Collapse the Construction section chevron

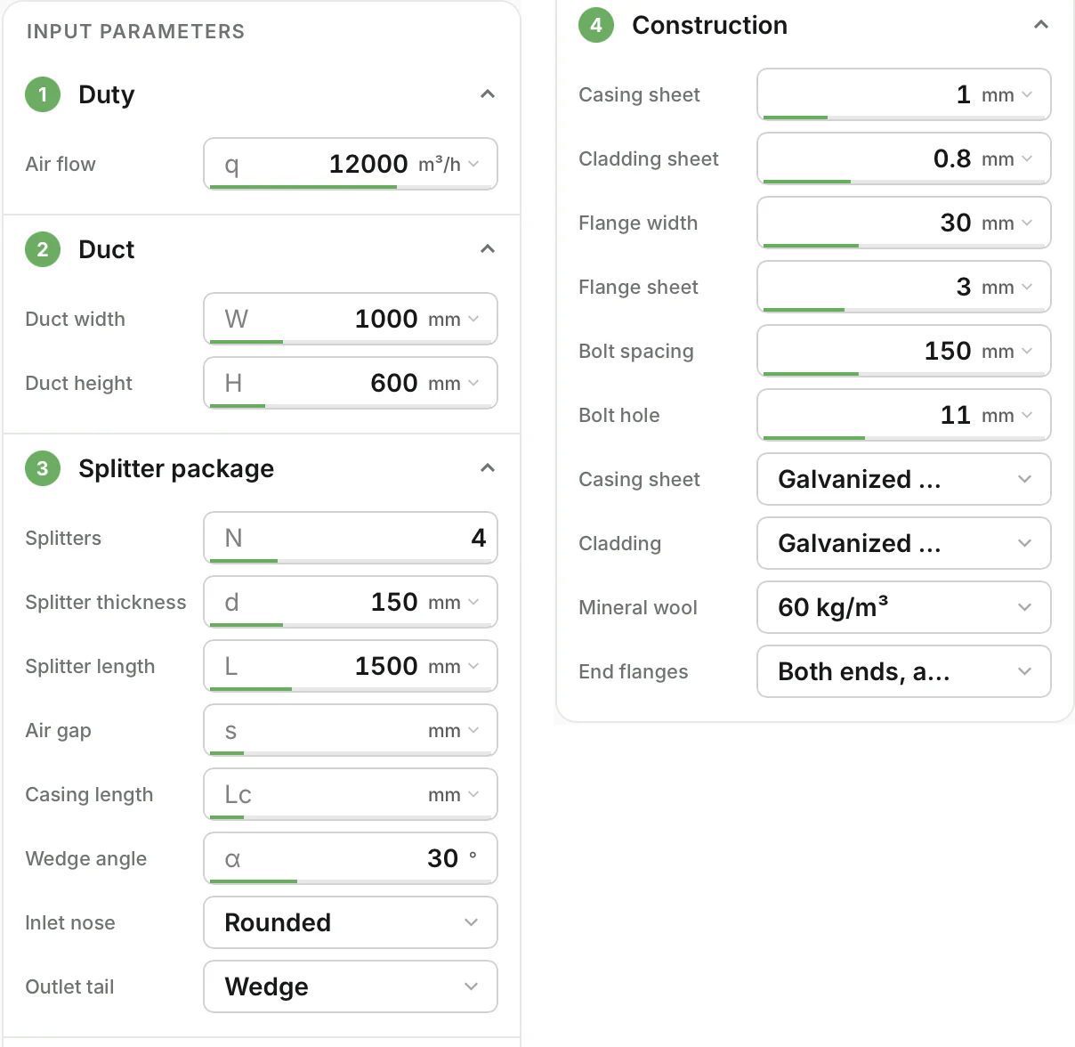tap(1041, 25)
